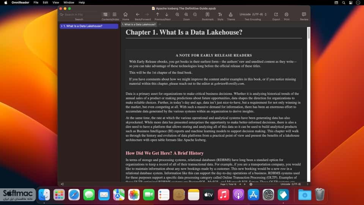Navigate Forward in history
Screen dimensions: 364x205
click(x=147, y=14)
